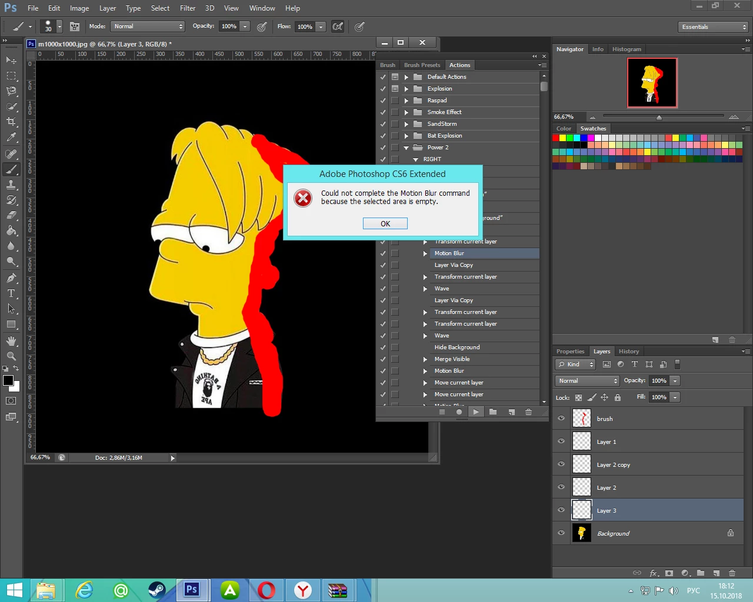Hide Layer 2 copy visibility eye
The image size is (753, 602).
point(561,464)
